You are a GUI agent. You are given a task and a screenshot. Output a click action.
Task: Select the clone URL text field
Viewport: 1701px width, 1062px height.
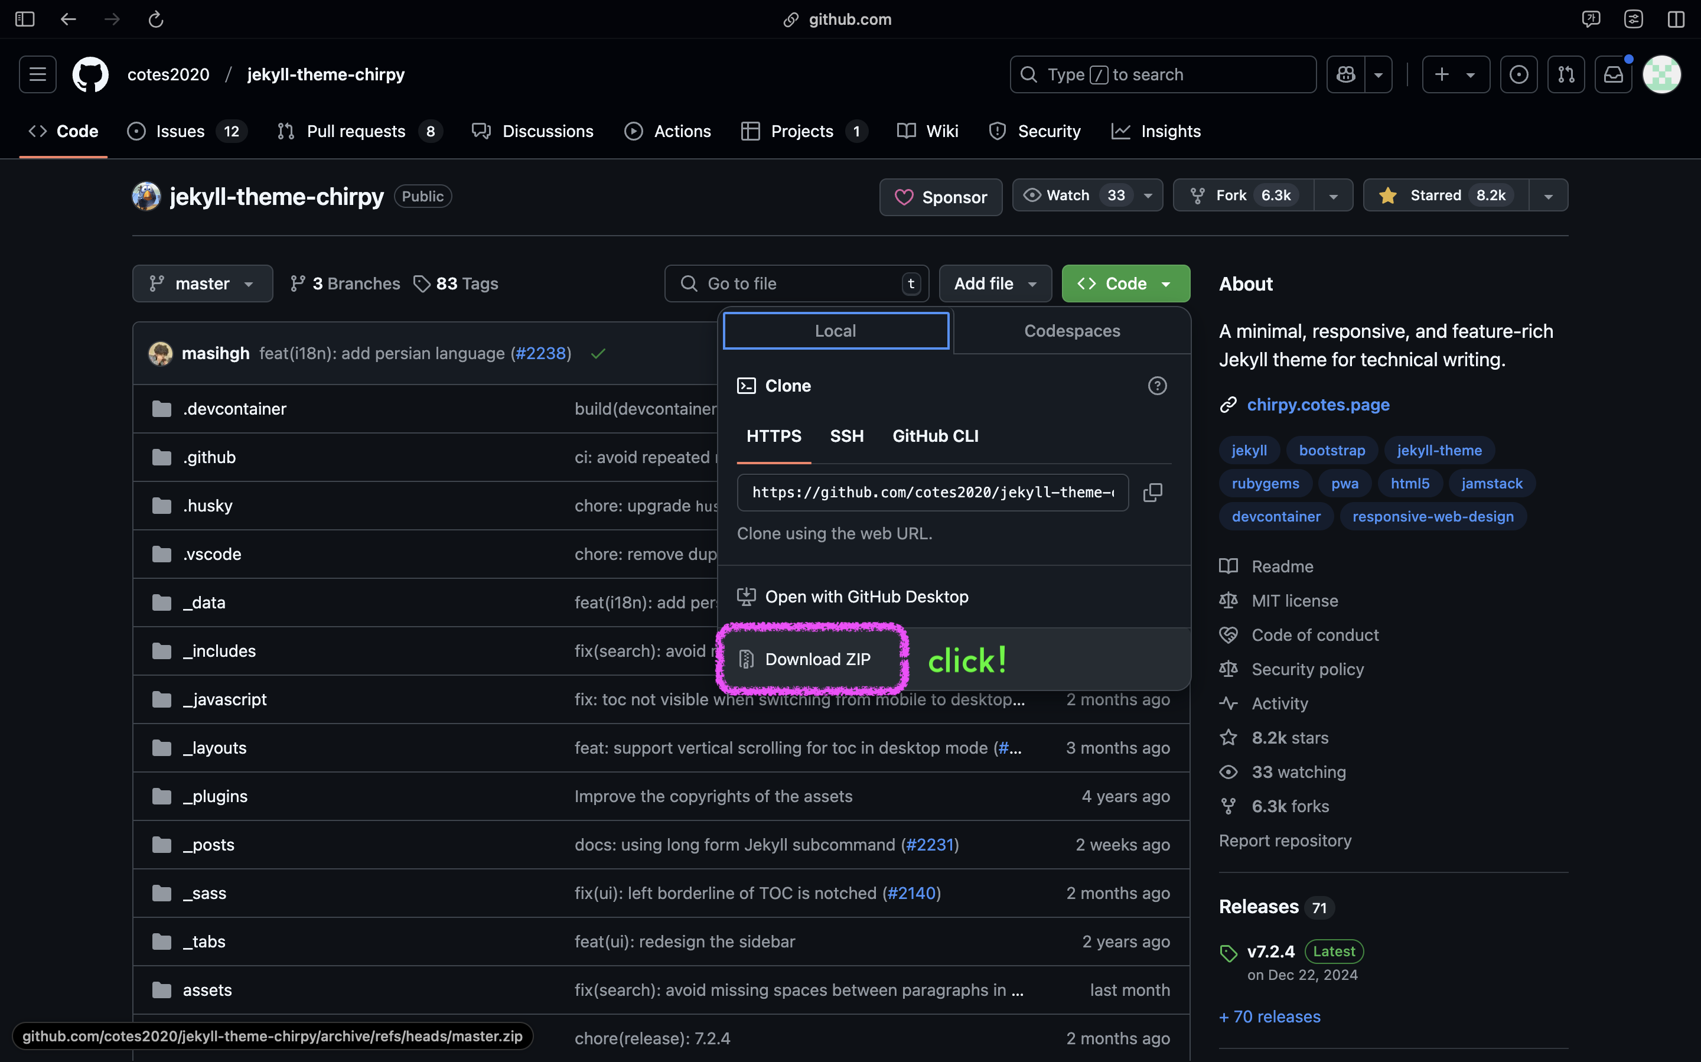pos(933,493)
